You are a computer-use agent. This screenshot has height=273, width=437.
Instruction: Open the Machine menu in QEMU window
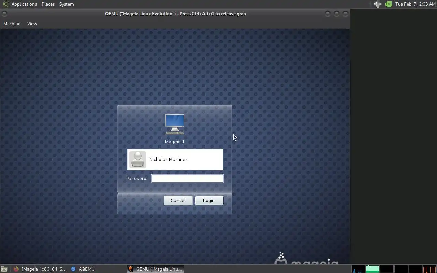click(x=12, y=24)
